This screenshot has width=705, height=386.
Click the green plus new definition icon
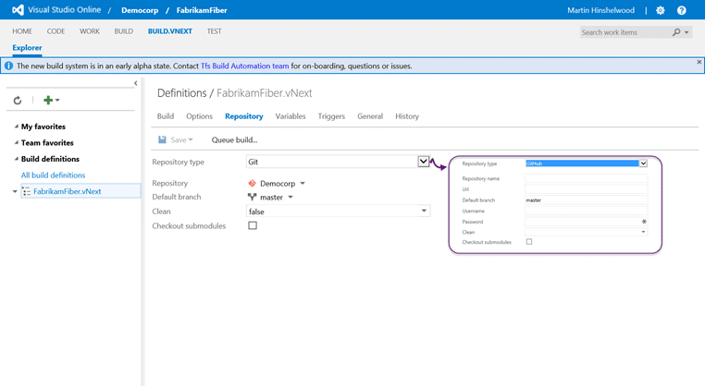click(48, 100)
